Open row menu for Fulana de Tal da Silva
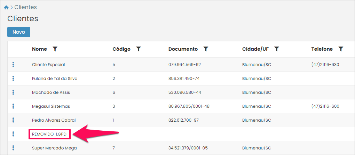 coord(13,78)
